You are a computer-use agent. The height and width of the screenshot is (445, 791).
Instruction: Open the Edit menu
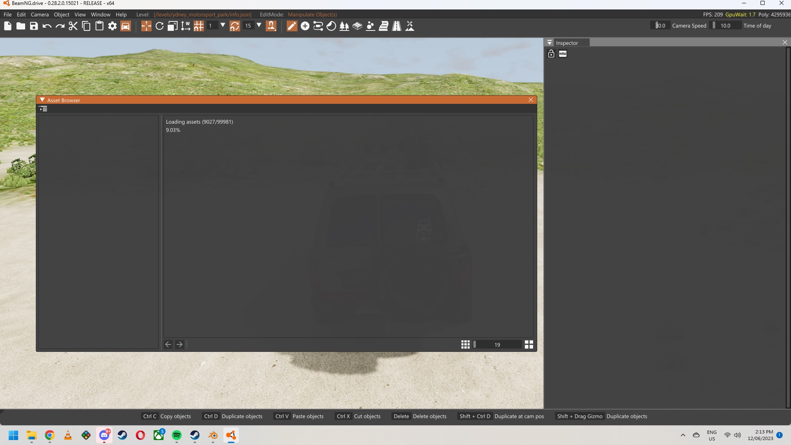tap(21, 14)
